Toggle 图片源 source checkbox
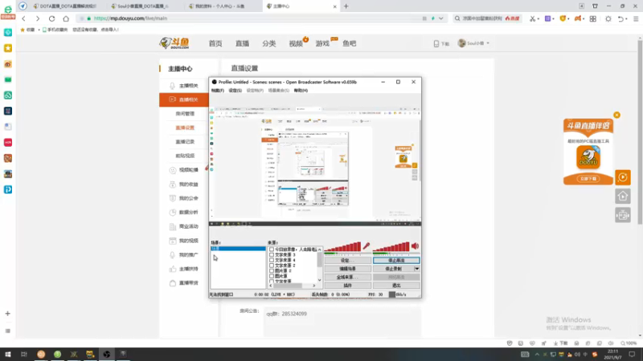 [x=272, y=276]
